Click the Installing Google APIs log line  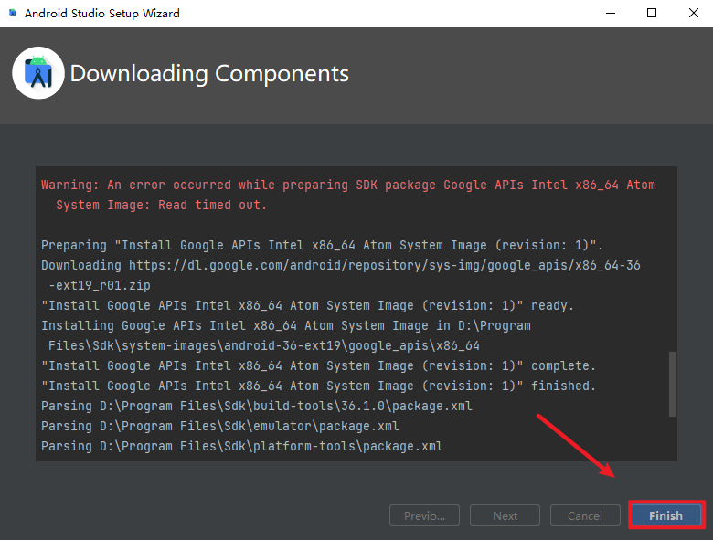(x=285, y=325)
